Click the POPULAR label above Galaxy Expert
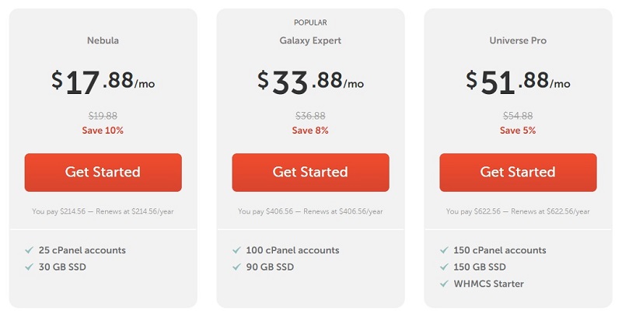The width and height of the screenshot is (622, 314). 310,23
